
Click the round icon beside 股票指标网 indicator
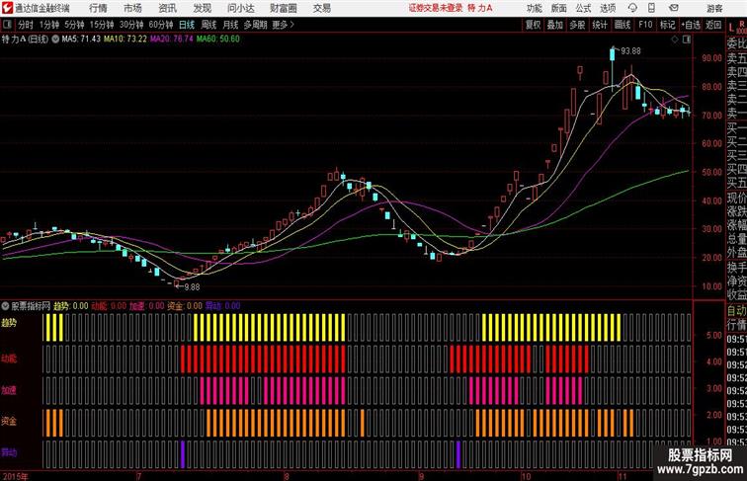pos(6,306)
